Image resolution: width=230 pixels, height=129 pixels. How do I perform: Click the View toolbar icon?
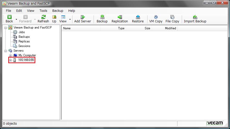63,17
